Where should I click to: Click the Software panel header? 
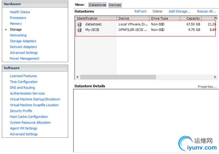(x=35, y=68)
